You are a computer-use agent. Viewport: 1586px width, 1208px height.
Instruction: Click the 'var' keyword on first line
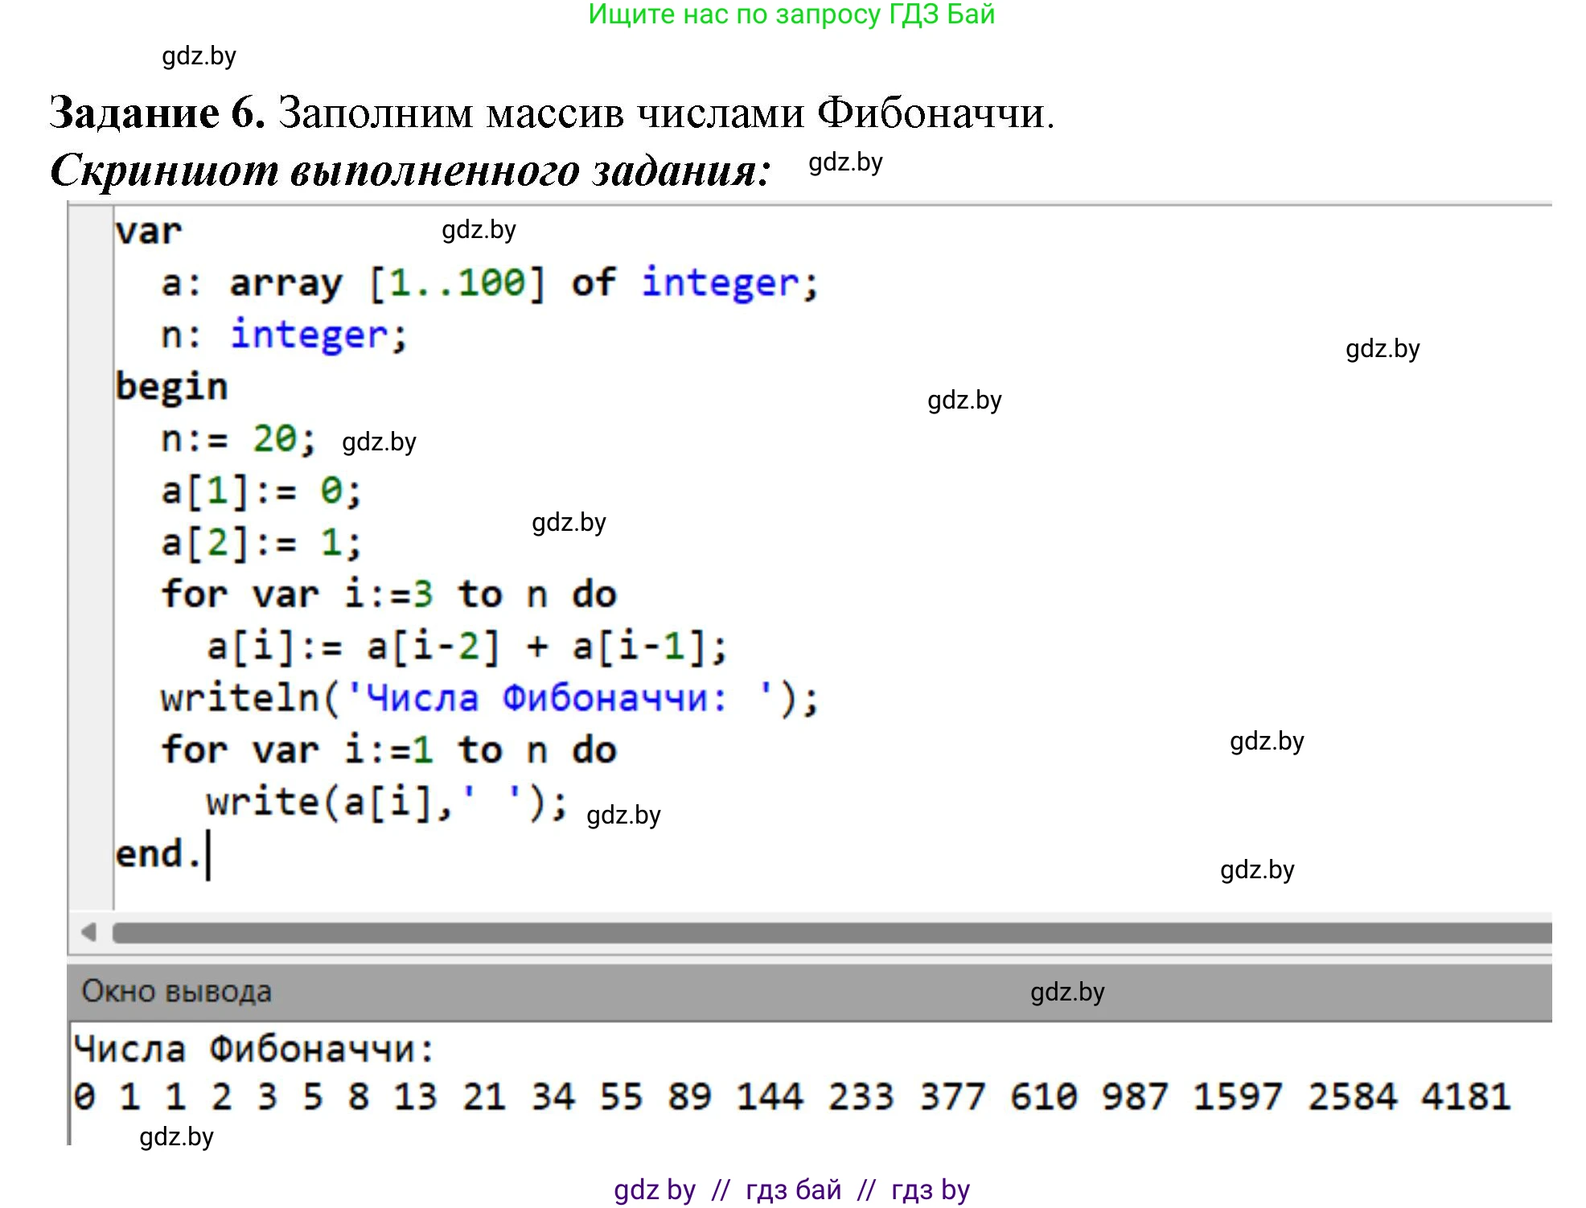(x=149, y=232)
